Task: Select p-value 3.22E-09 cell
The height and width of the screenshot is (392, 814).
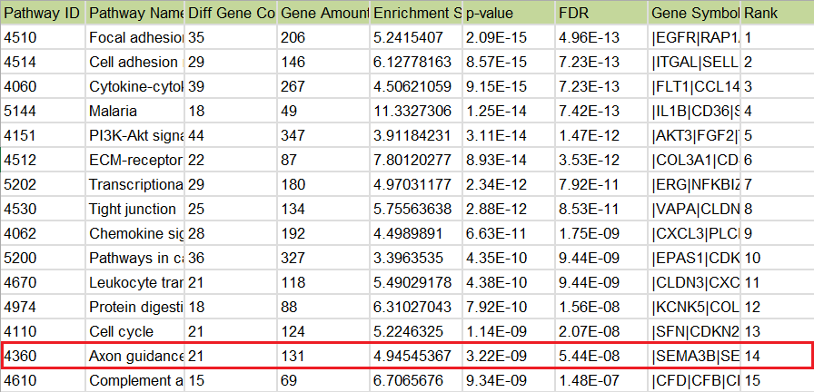Action: pyautogui.click(x=507, y=356)
